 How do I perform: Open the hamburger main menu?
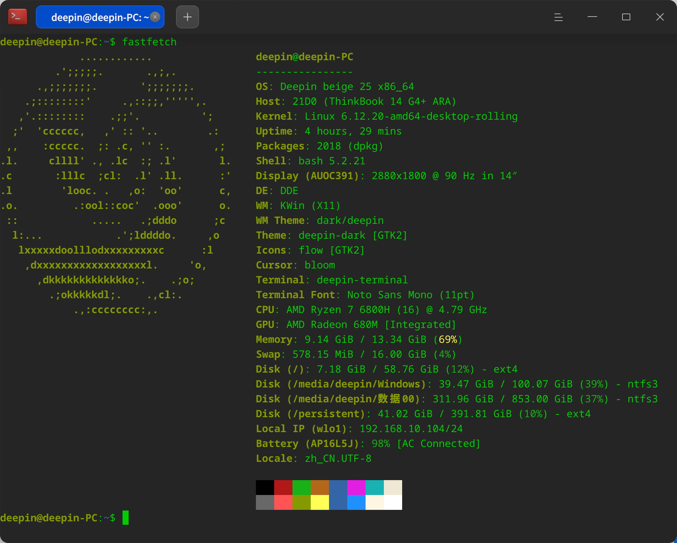[559, 17]
